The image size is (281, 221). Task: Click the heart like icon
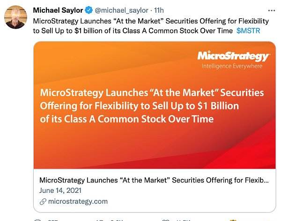click(165, 220)
